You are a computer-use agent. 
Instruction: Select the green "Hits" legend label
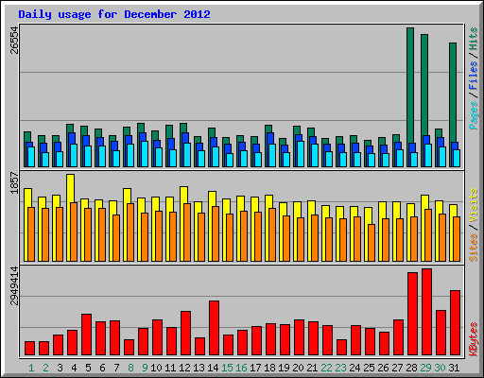click(474, 39)
